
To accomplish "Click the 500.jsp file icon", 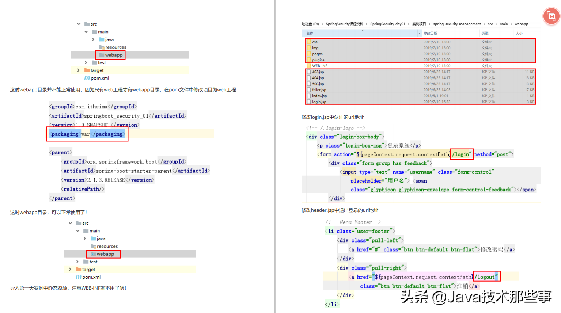I will click(x=309, y=84).
